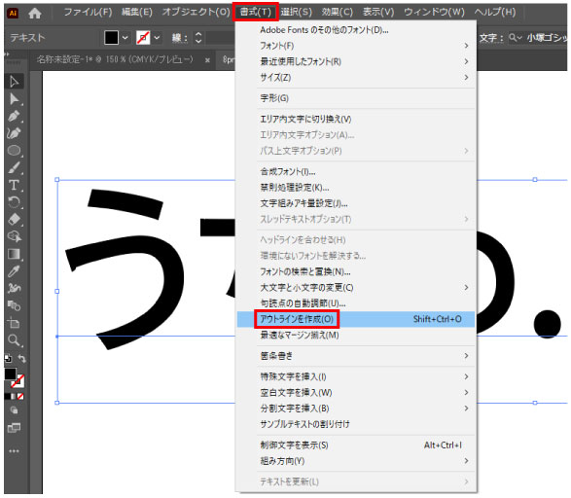Click the Illustrator Ai logo

coord(13,13)
